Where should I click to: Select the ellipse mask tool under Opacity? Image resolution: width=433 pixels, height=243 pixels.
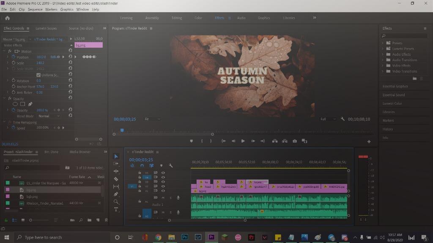click(x=15, y=104)
